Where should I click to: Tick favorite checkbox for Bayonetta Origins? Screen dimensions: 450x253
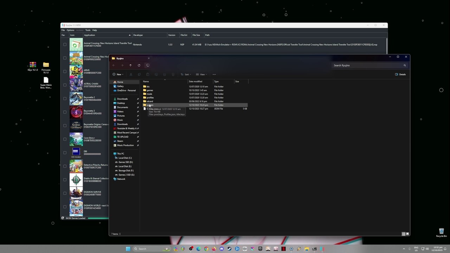65,126
